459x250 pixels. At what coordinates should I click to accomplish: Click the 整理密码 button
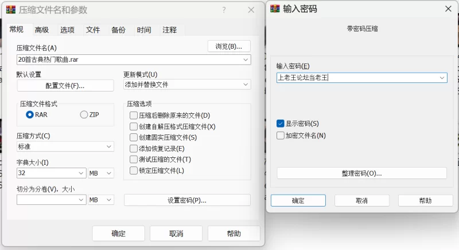[x=361, y=173]
